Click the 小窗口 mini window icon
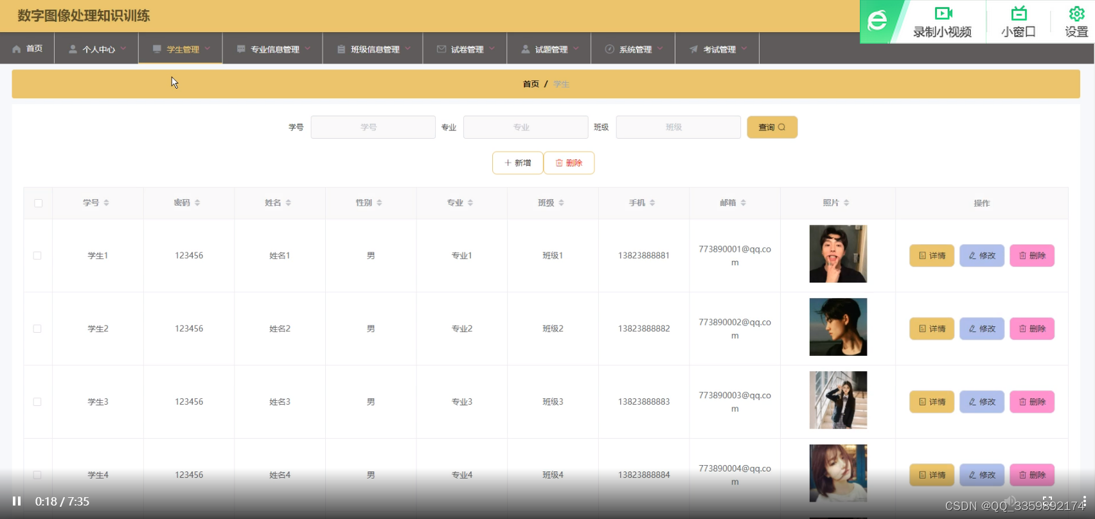The height and width of the screenshot is (519, 1095). point(1019,13)
